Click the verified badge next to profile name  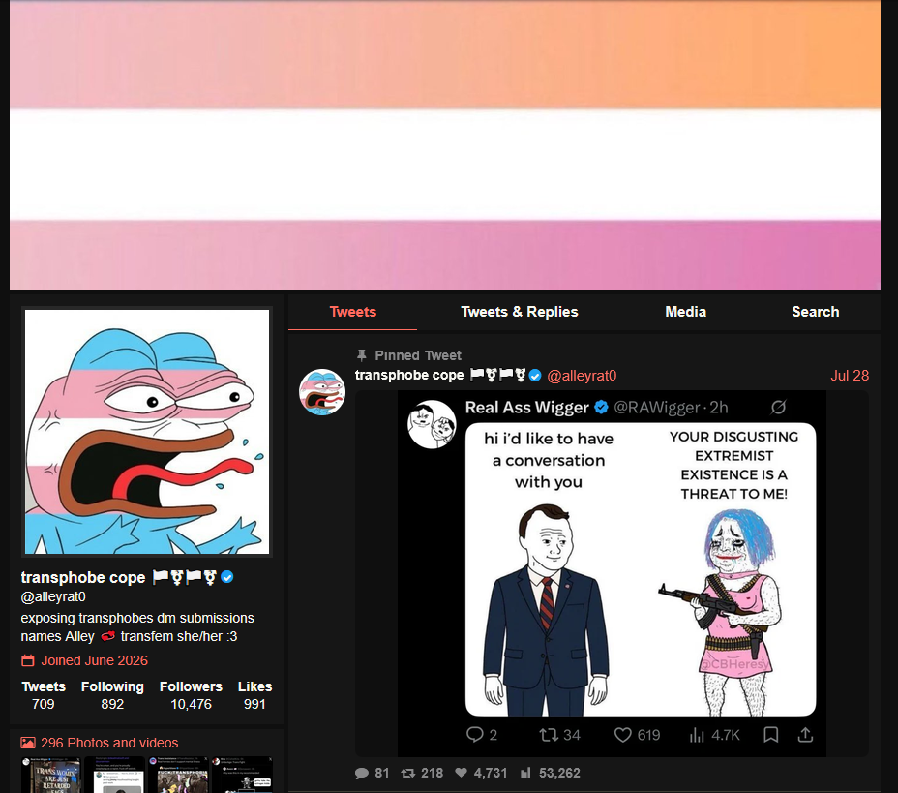tap(227, 577)
